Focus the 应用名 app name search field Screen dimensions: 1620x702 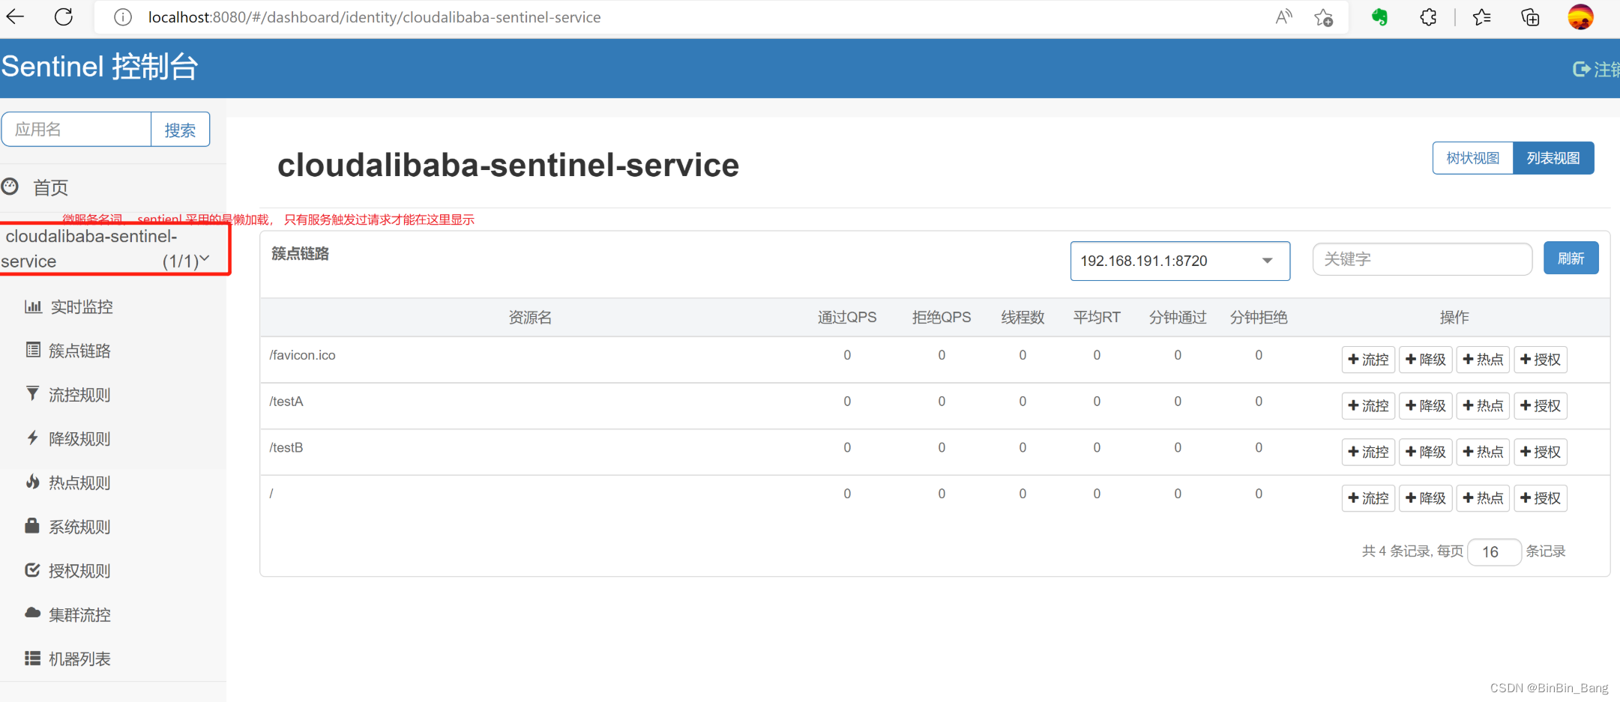[76, 130]
